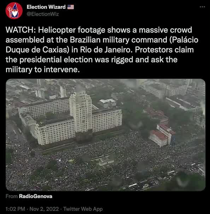Click the US flag emoji beside the name
210x214 pixels.
click(71, 7)
